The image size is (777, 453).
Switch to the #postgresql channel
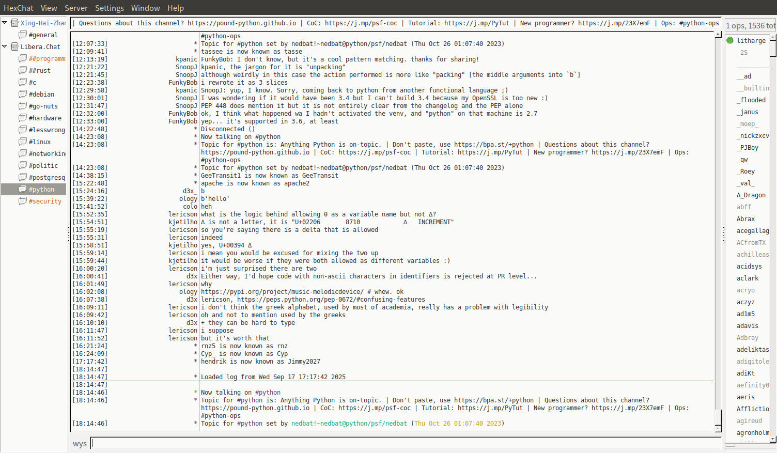(x=46, y=177)
